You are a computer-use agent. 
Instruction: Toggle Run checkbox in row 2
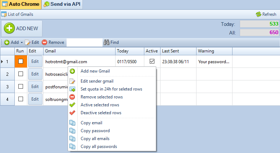pyautogui.click(x=21, y=74)
